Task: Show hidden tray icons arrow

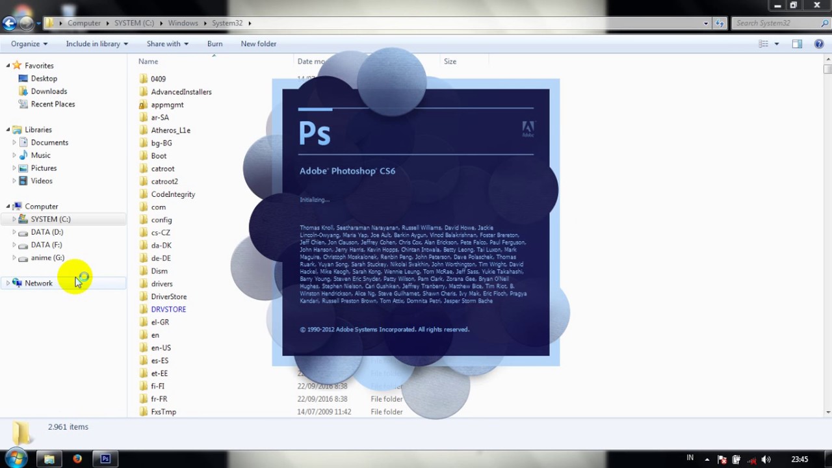Action: coord(707,460)
